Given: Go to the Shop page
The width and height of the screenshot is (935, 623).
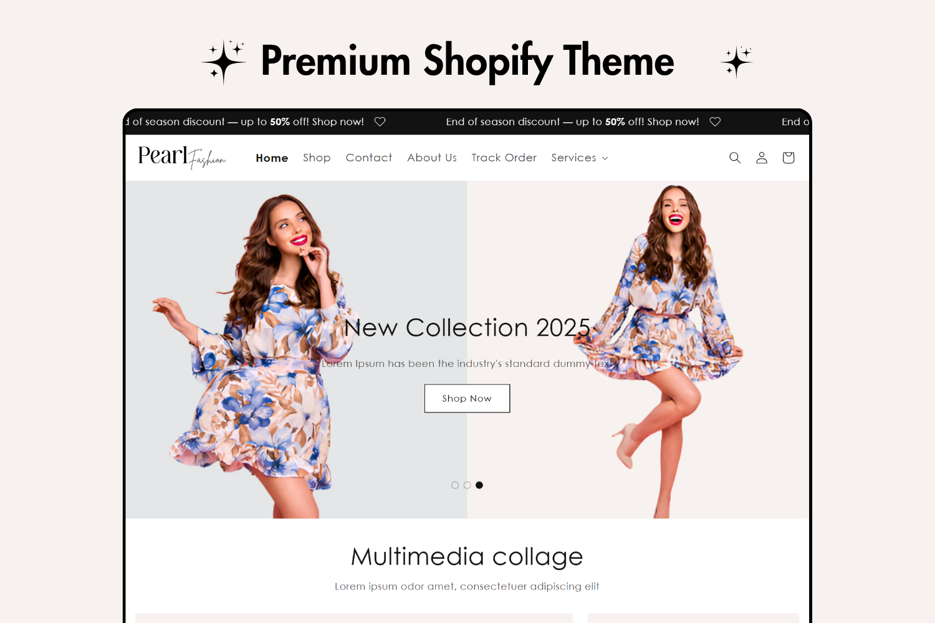Looking at the screenshot, I should point(317,158).
